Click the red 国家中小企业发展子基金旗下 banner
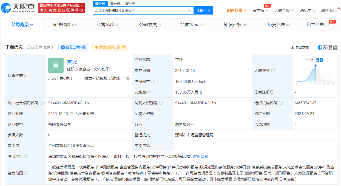The image size is (341, 186). tap(61, 8)
